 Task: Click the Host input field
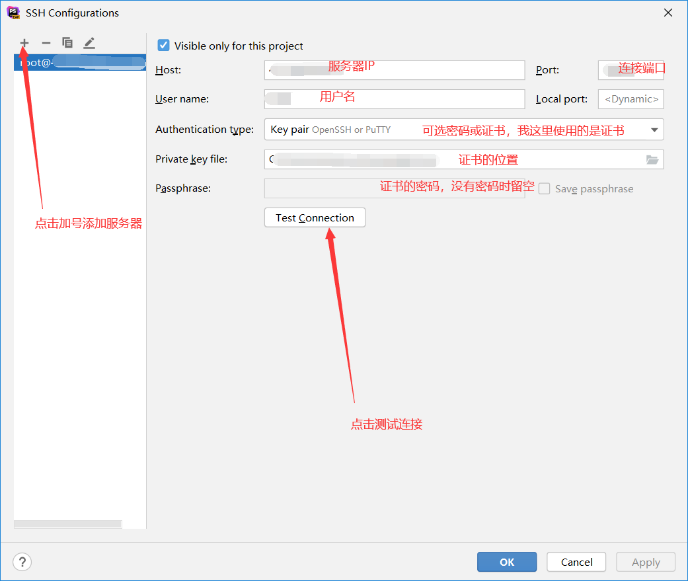[x=395, y=70]
